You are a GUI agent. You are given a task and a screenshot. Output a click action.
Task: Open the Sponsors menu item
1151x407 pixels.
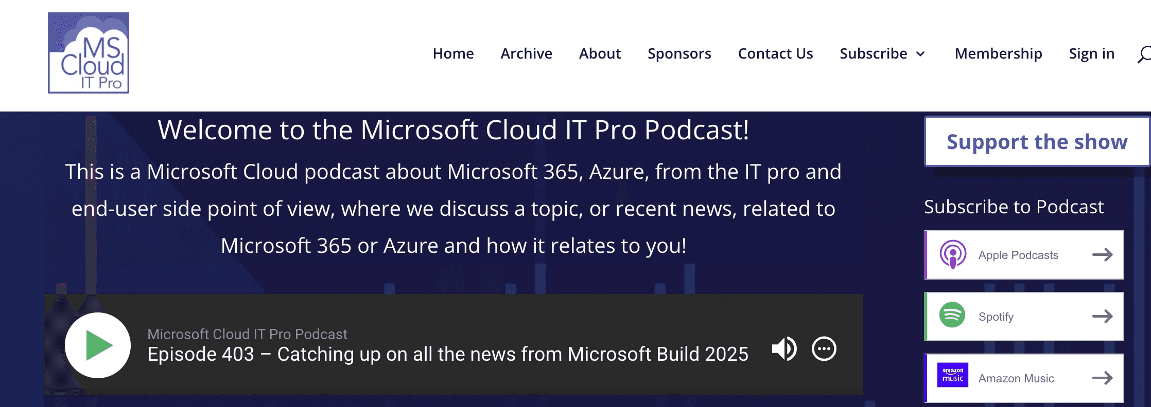[x=679, y=53]
